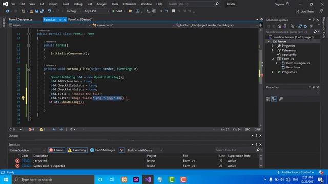The height and width of the screenshot is (184, 328).
Task: Select App.config in Solution Explorer
Action: click(x=289, y=55)
